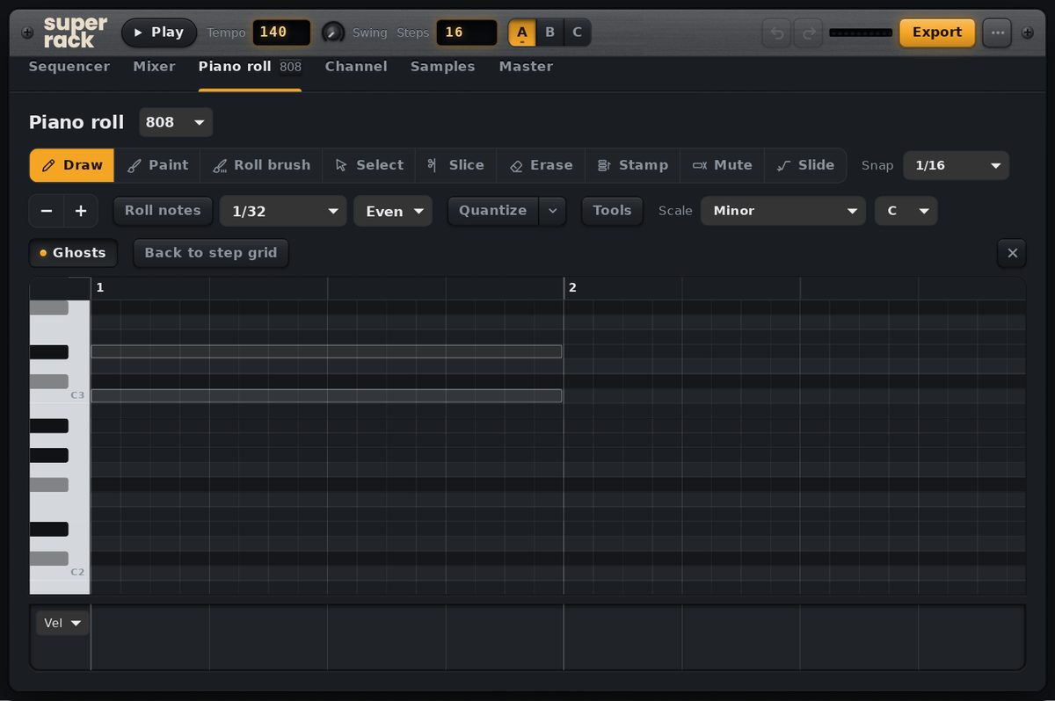
Task: Open the Samples tab
Action: click(443, 67)
